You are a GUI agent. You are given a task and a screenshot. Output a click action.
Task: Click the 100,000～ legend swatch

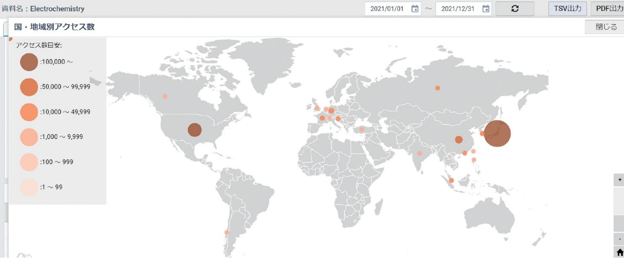[x=29, y=62]
